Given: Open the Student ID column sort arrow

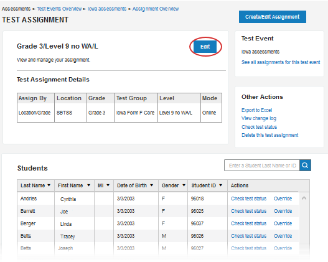Looking at the screenshot, I should pos(221,185).
